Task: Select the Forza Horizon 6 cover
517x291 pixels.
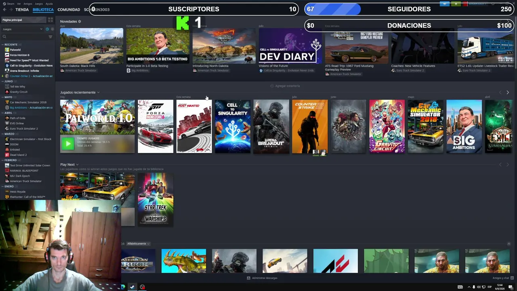Action: click(x=156, y=127)
